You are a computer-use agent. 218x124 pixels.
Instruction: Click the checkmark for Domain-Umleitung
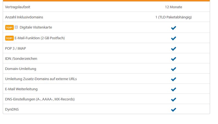pyautogui.click(x=173, y=69)
